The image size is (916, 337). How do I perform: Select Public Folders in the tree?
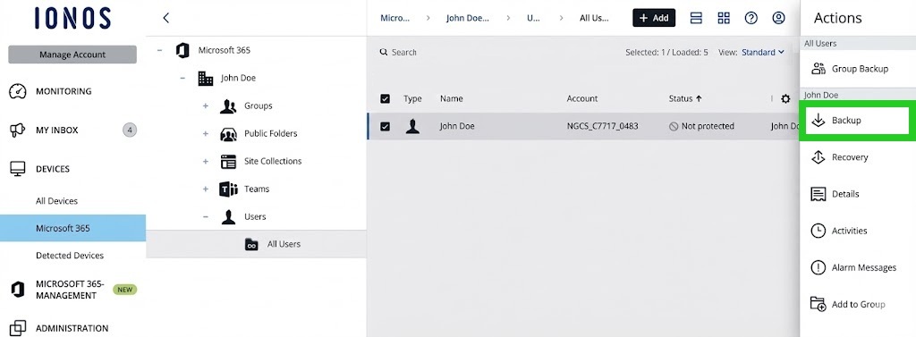(x=270, y=133)
